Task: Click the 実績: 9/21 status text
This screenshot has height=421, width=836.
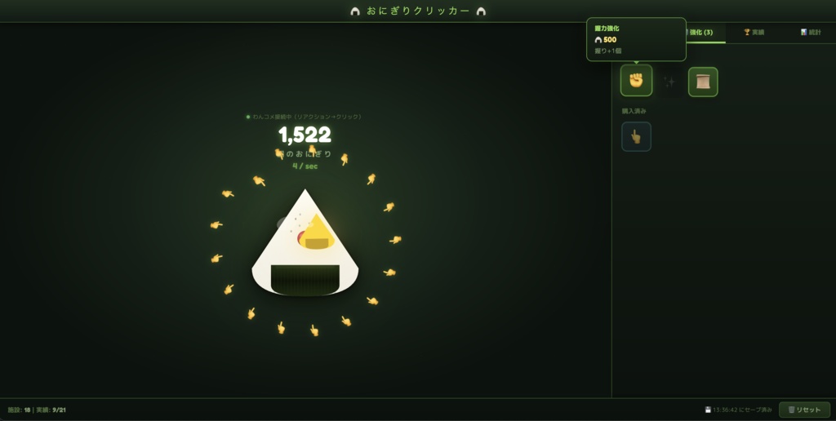Action: click(51, 410)
